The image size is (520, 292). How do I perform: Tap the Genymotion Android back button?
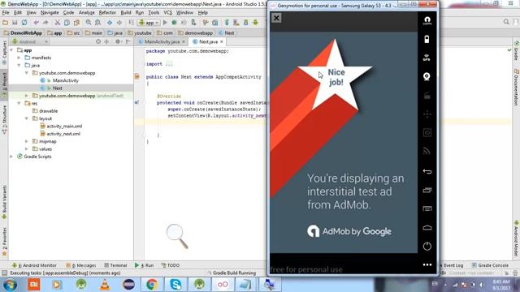tap(427, 171)
